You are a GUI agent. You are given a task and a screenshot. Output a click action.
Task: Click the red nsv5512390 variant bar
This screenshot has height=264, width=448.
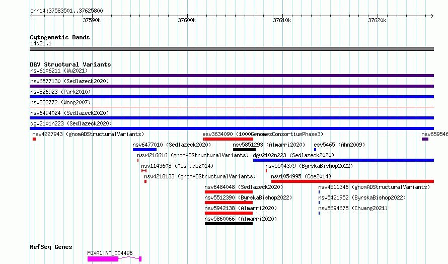click(229, 203)
